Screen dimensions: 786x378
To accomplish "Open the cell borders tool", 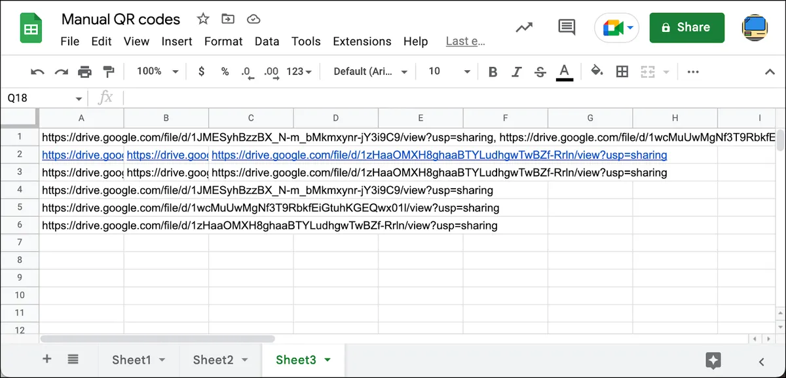I will click(x=622, y=71).
